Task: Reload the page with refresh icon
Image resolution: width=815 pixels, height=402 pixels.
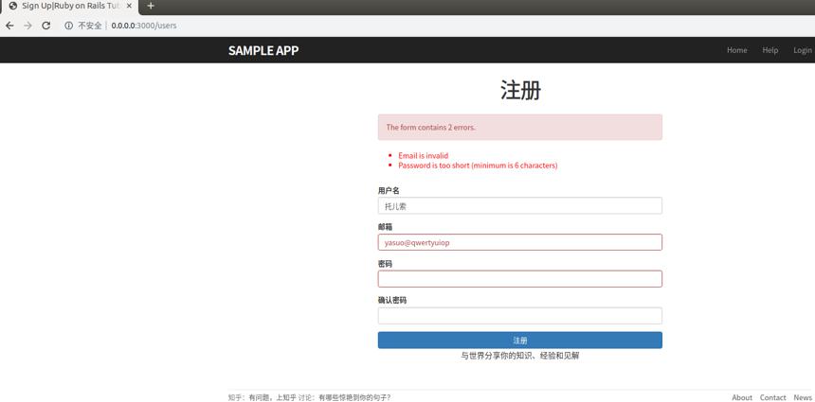Action: coord(45,26)
